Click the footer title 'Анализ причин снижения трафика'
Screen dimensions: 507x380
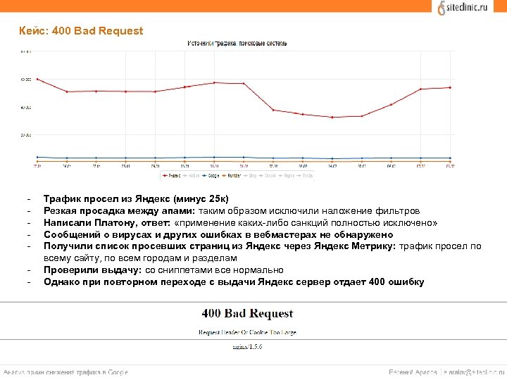point(65,372)
